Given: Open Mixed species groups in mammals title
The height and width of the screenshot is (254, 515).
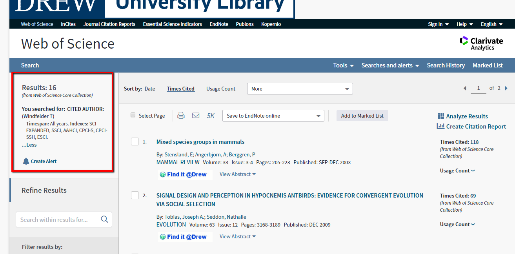Looking at the screenshot, I should 200,142.
